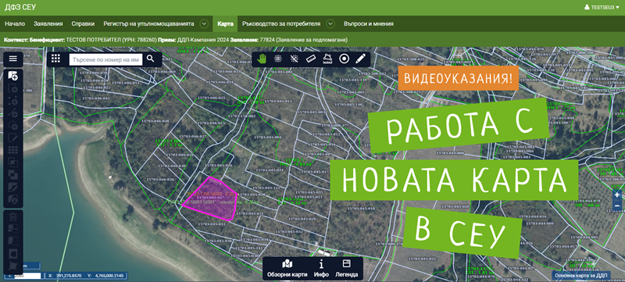Expand the Ръководство за потребителя dropdown arrow
Viewport: 625px width, 282px height.
(x=330, y=24)
